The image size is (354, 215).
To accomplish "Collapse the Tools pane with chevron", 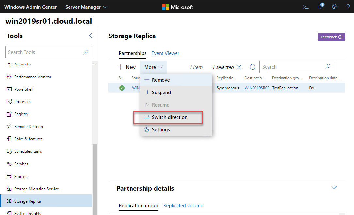I will pos(91,36).
